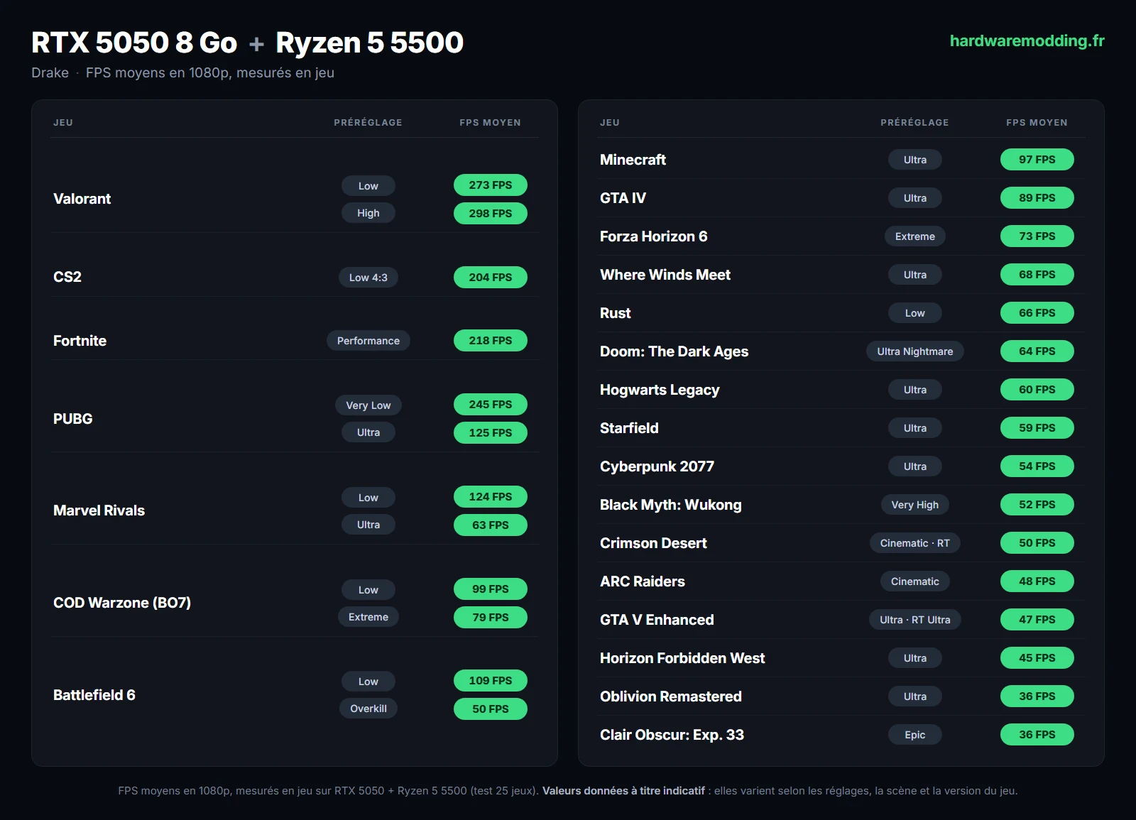Click the 36 FPS Clair Obscur badge
This screenshot has width=1136, height=820.
click(1037, 735)
